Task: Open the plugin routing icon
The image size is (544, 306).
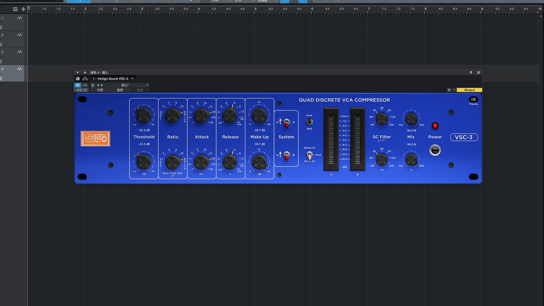Action: 85,78
